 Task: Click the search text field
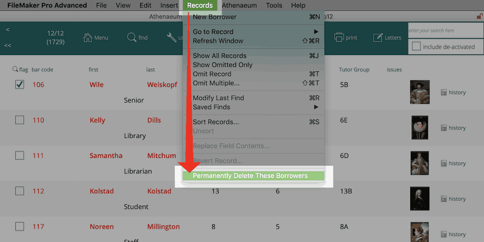click(x=445, y=30)
